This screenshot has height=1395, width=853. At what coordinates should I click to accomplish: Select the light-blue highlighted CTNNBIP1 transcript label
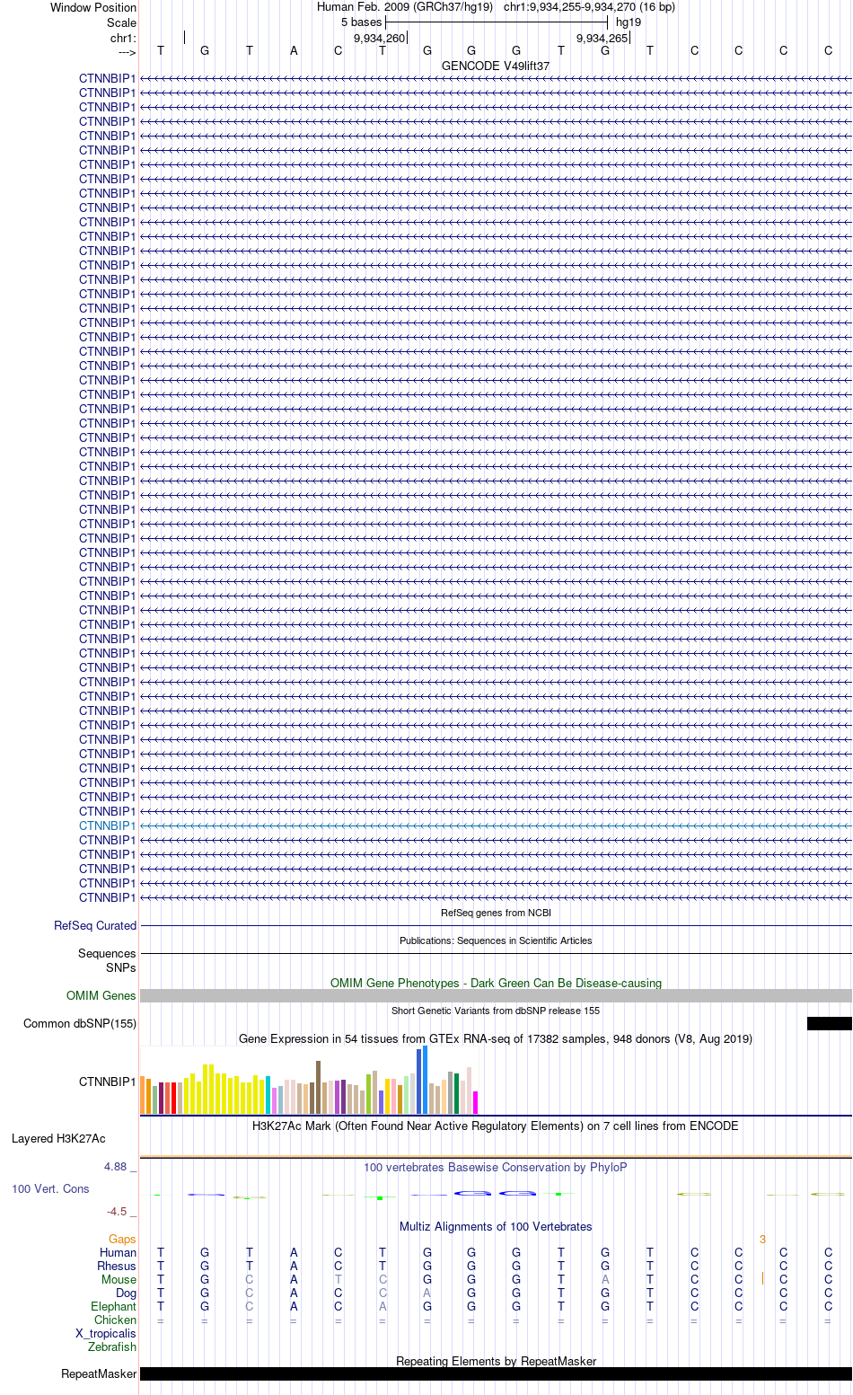(x=108, y=826)
